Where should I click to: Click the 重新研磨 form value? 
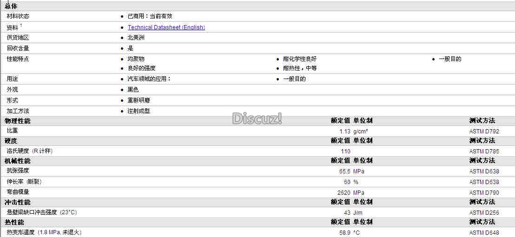point(139,100)
